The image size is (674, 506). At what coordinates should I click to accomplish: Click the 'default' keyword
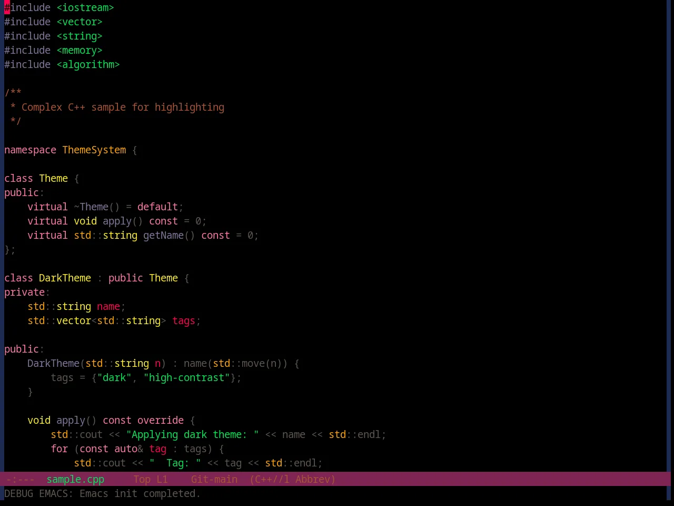(157, 207)
